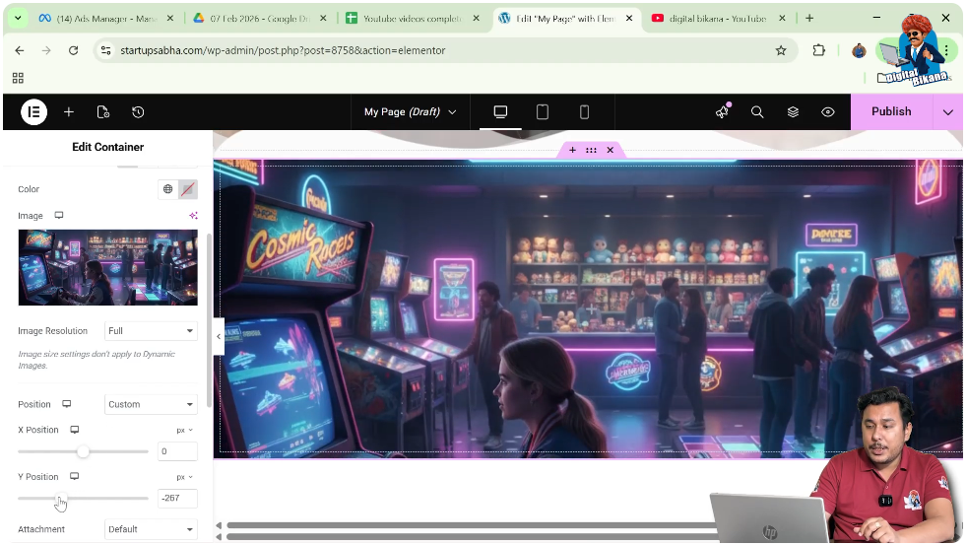
Task: Open the My Page (Draft) document selector
Action: point(410,112)
